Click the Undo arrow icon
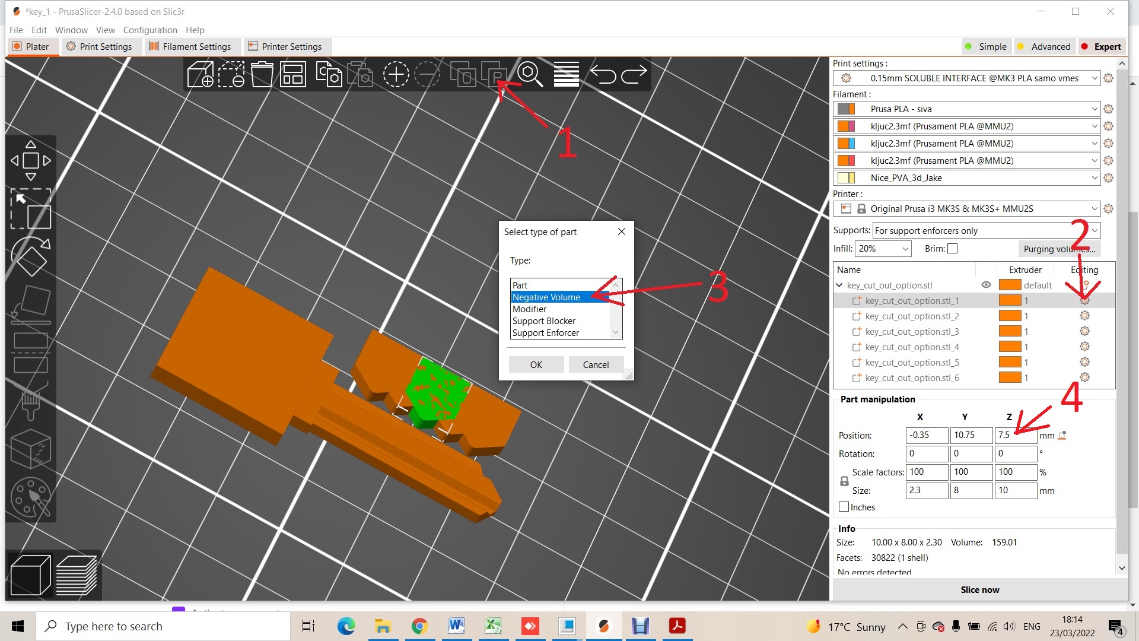The image size is (1139, 641). coord(604,74)
